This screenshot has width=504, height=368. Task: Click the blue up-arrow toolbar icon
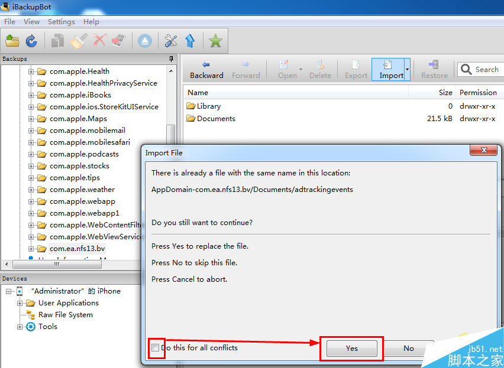(x=190, y=41)
